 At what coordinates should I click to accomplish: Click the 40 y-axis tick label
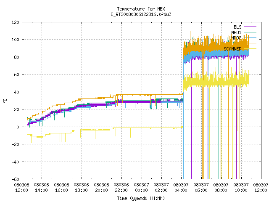pos(16,92)
